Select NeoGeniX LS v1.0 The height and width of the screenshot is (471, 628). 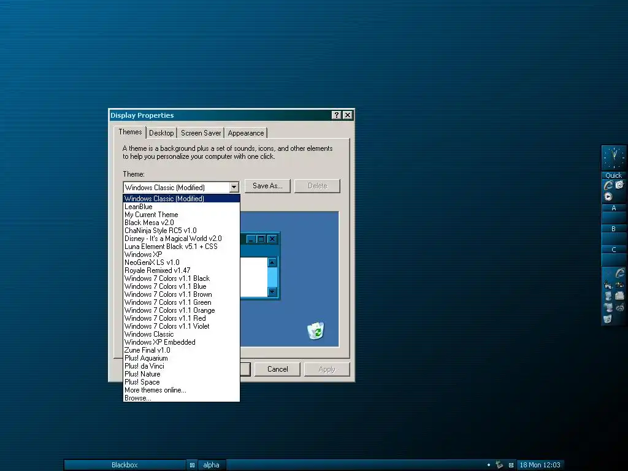click(x=182, y=262)
